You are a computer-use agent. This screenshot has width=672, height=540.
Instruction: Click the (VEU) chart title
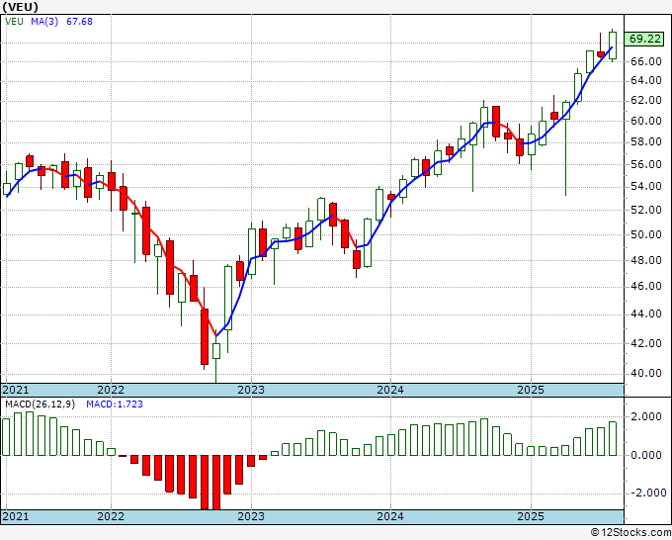point(20,7)
